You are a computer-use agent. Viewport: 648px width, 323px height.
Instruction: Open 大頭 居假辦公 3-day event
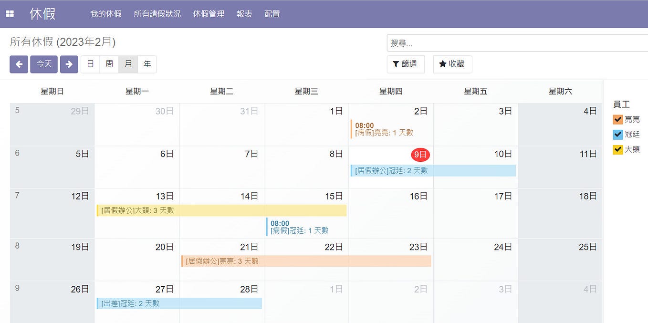point(222,210)
